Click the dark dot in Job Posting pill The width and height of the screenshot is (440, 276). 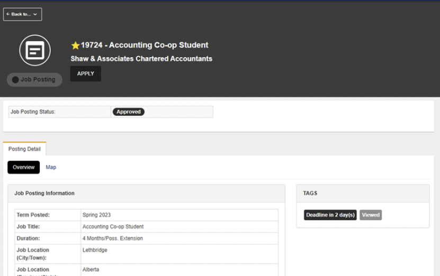click(x=15, y=80)
